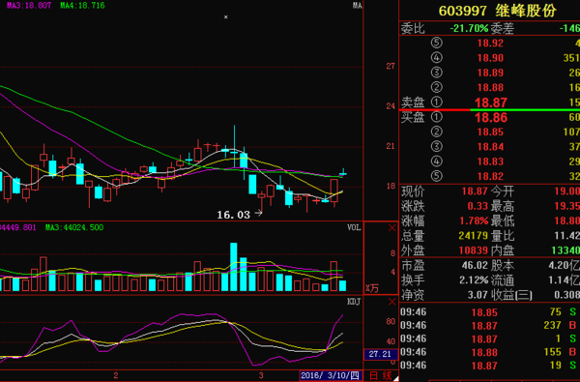Viewport: 580px width, 382px height.
Task: Open the KDJ indicator label menu
Action: tap(354, 302)
